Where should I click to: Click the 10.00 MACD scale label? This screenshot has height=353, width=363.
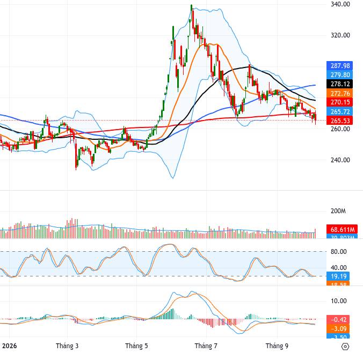[338, 301]
